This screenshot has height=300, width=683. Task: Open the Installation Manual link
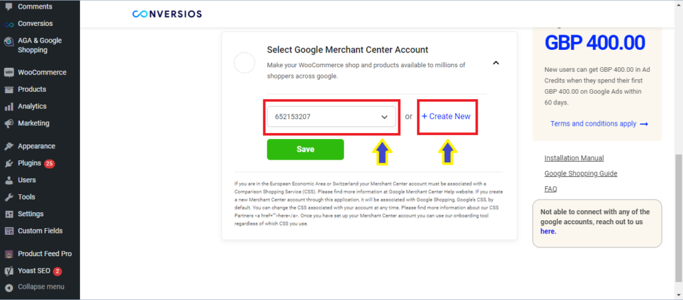pos(574,158)
